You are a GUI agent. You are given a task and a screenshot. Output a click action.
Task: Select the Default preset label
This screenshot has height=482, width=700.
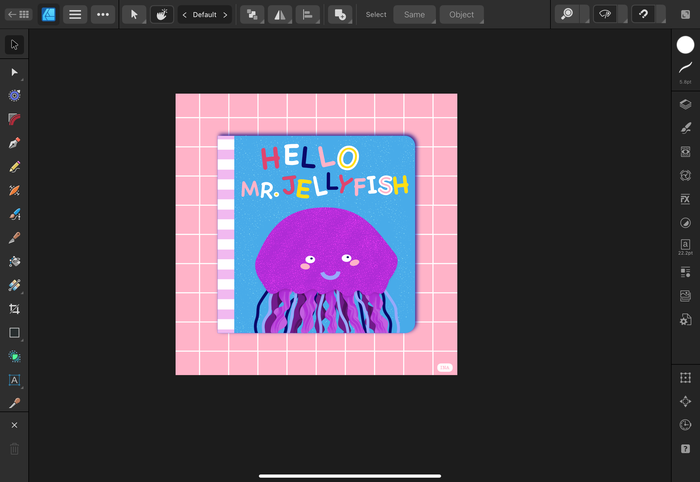point(205,14)
